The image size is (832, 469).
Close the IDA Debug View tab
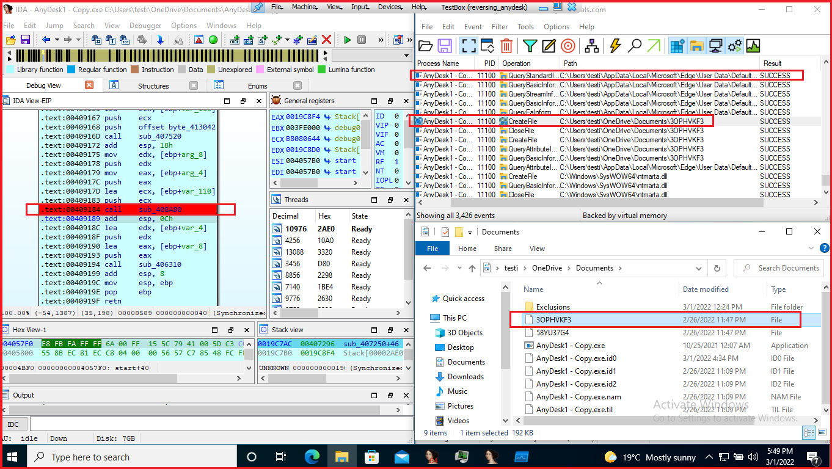[x=89, y=85]
